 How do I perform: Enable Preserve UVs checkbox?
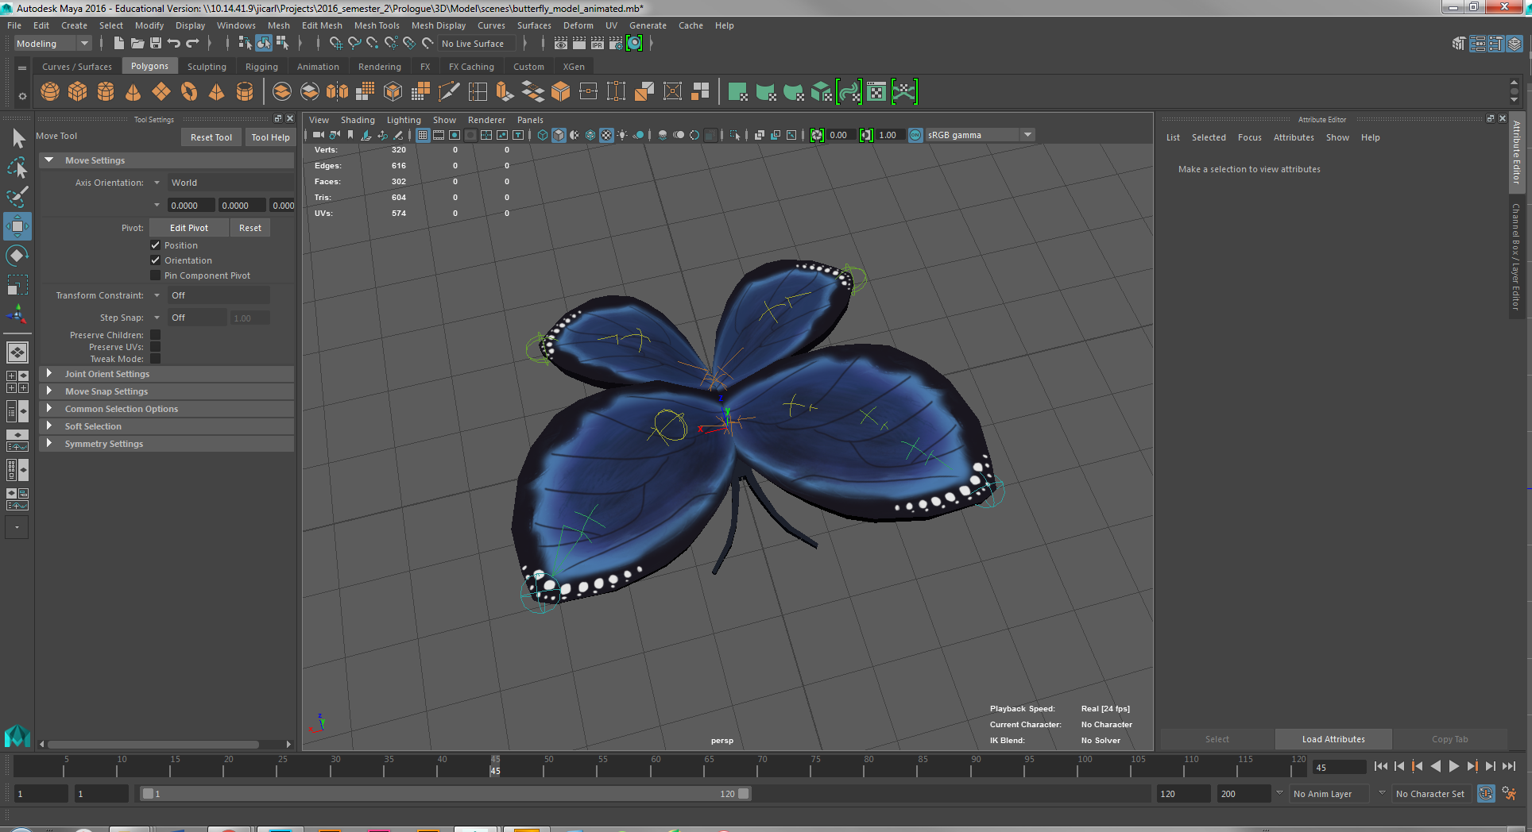pos(156,347)
